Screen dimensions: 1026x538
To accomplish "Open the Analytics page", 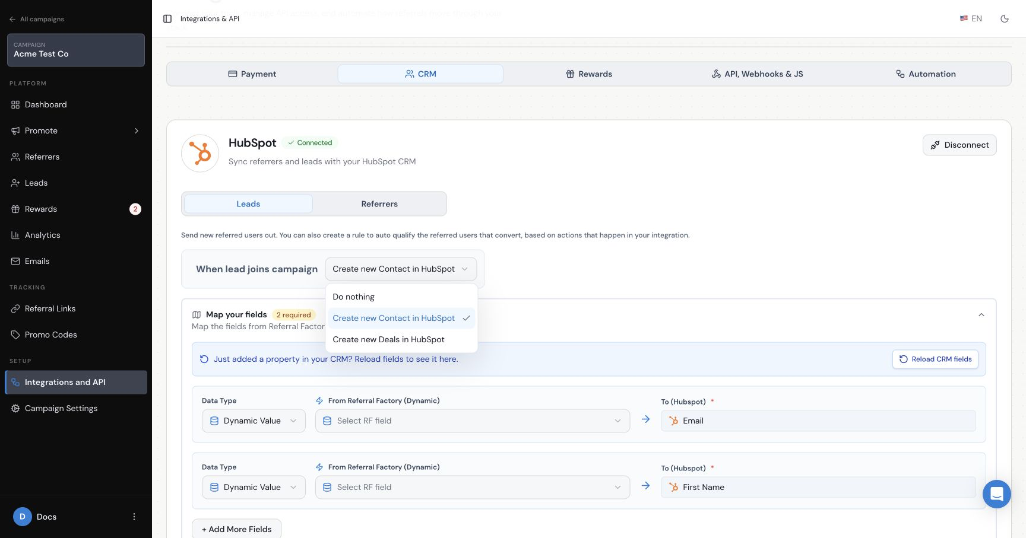I will pyautogui.click(x=76, y=235).
